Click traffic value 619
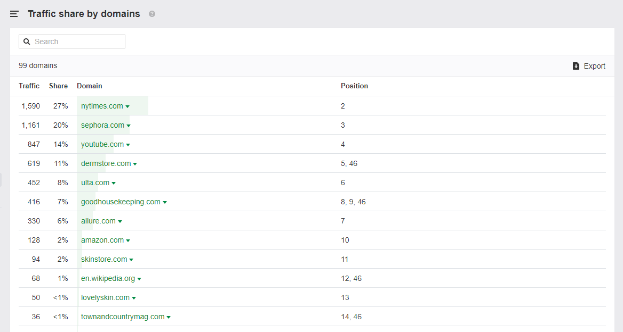The image size is (623, 332). (34, 163)
